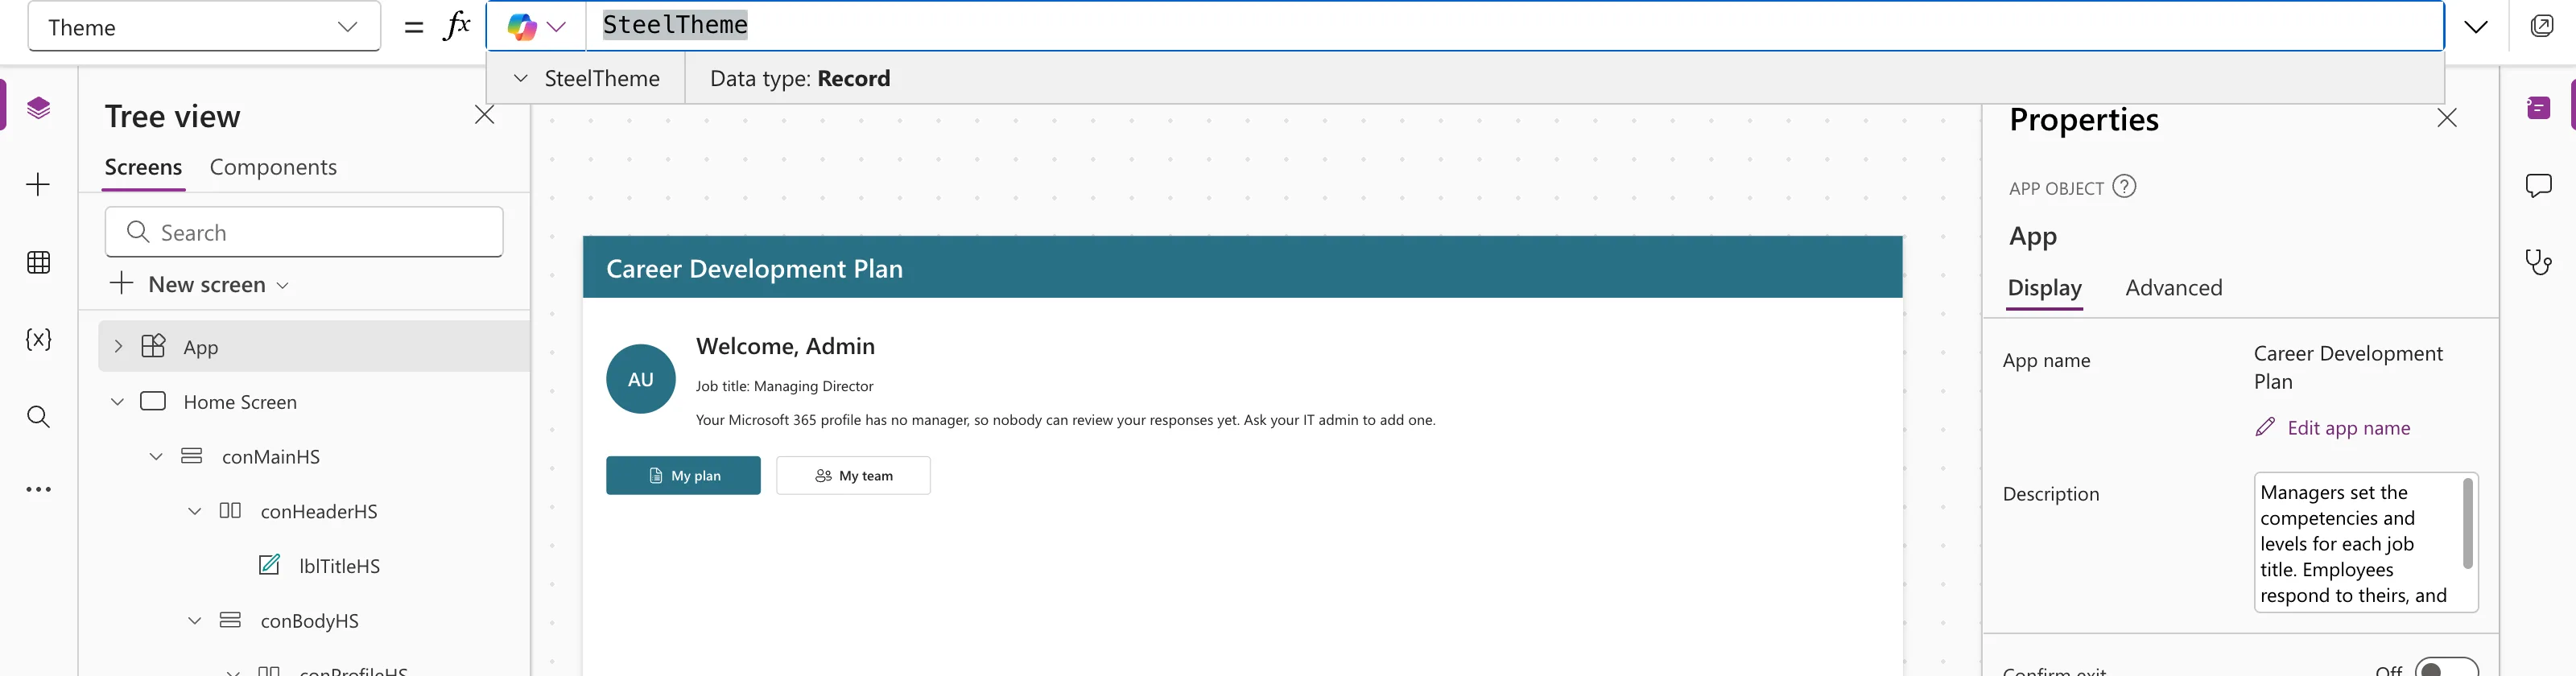Expand the formula bar chevron
This screenshot has height=676, width=2576.
coord(2475,27)
